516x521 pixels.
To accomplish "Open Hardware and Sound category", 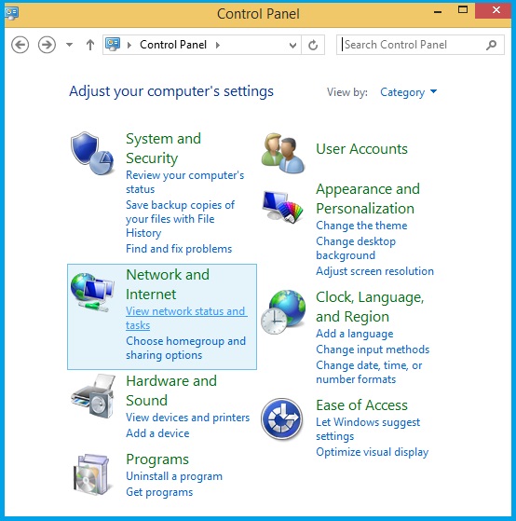I will 171,391.
